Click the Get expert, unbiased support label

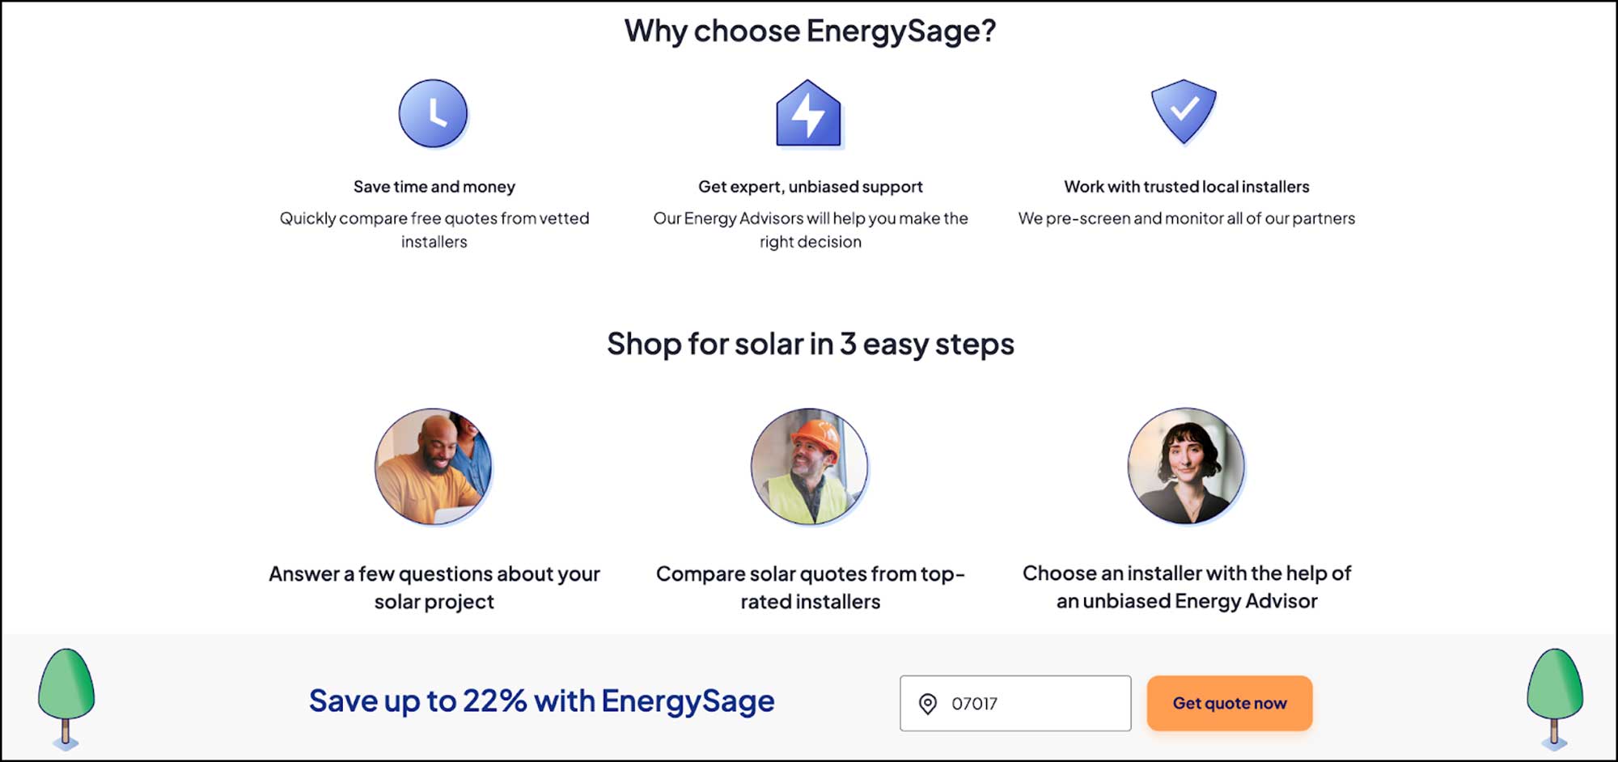[809, 185]
